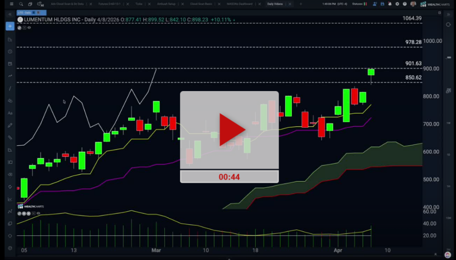Select the pencil drawing tool

coord(10,125)
